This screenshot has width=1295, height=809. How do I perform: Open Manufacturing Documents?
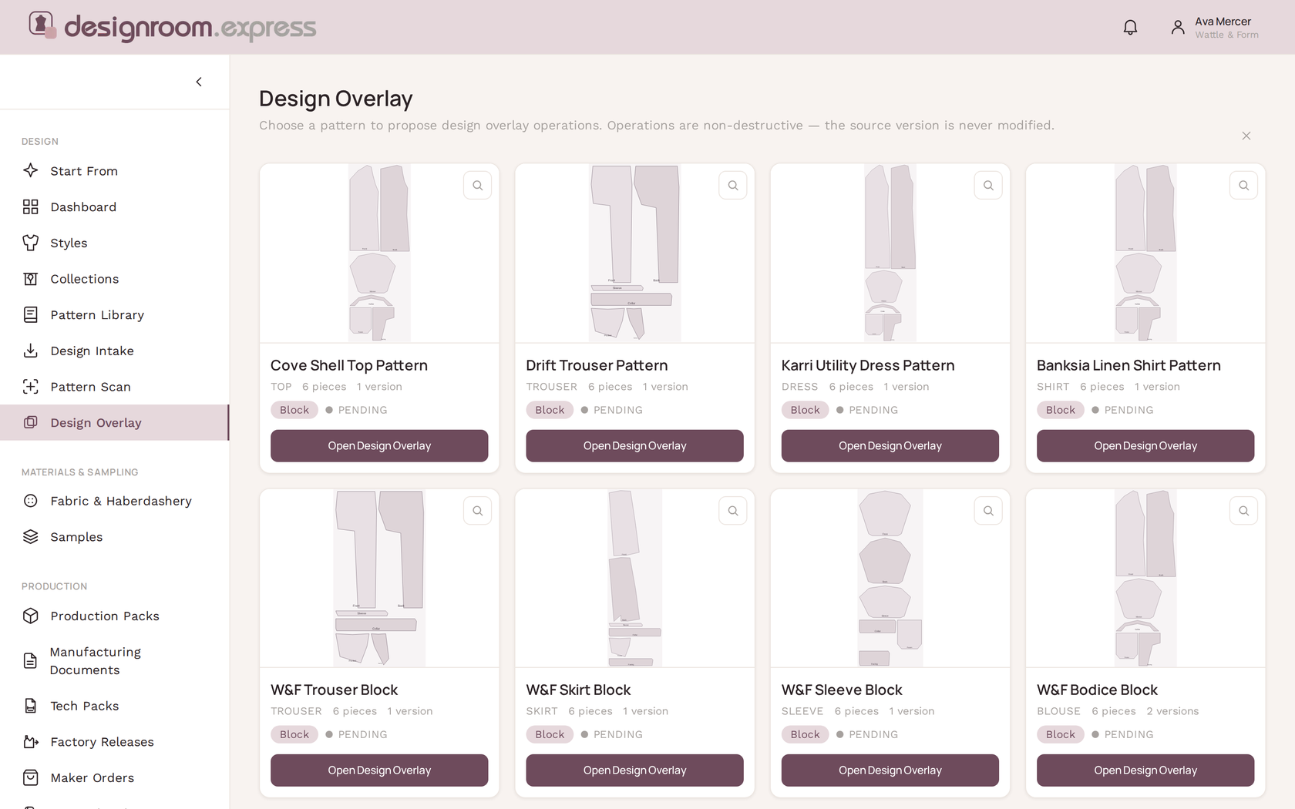click(x=114, y=661)
